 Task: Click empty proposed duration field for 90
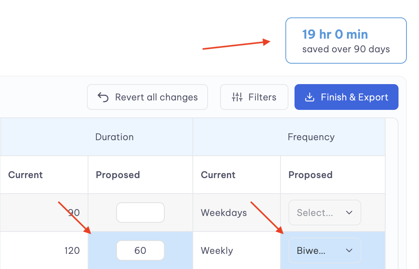(140, 213)
